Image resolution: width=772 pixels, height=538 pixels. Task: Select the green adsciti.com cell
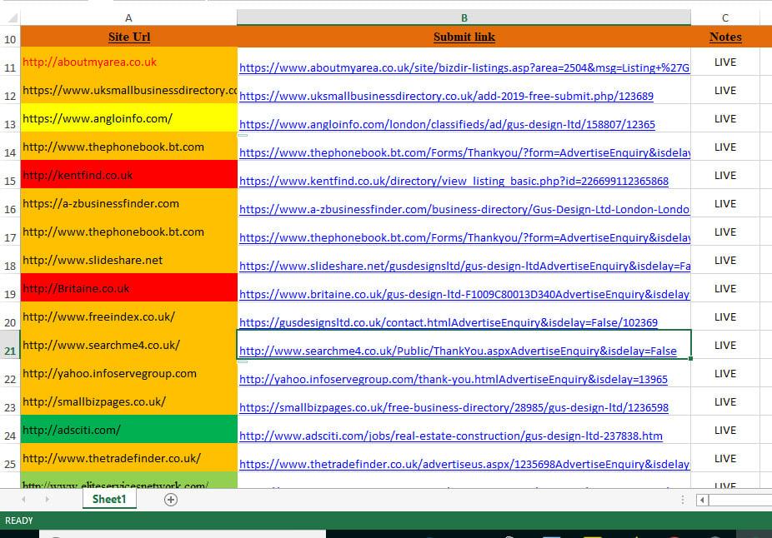click(128, 430)
